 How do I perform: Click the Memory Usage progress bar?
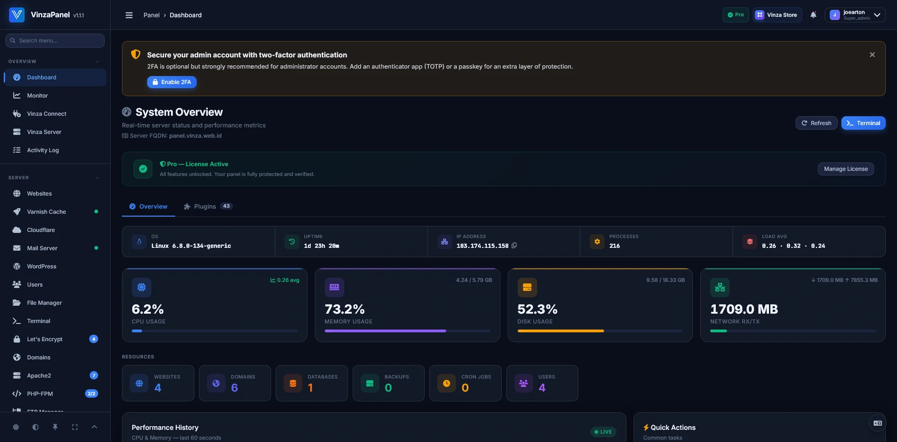(x=407, y=331)
